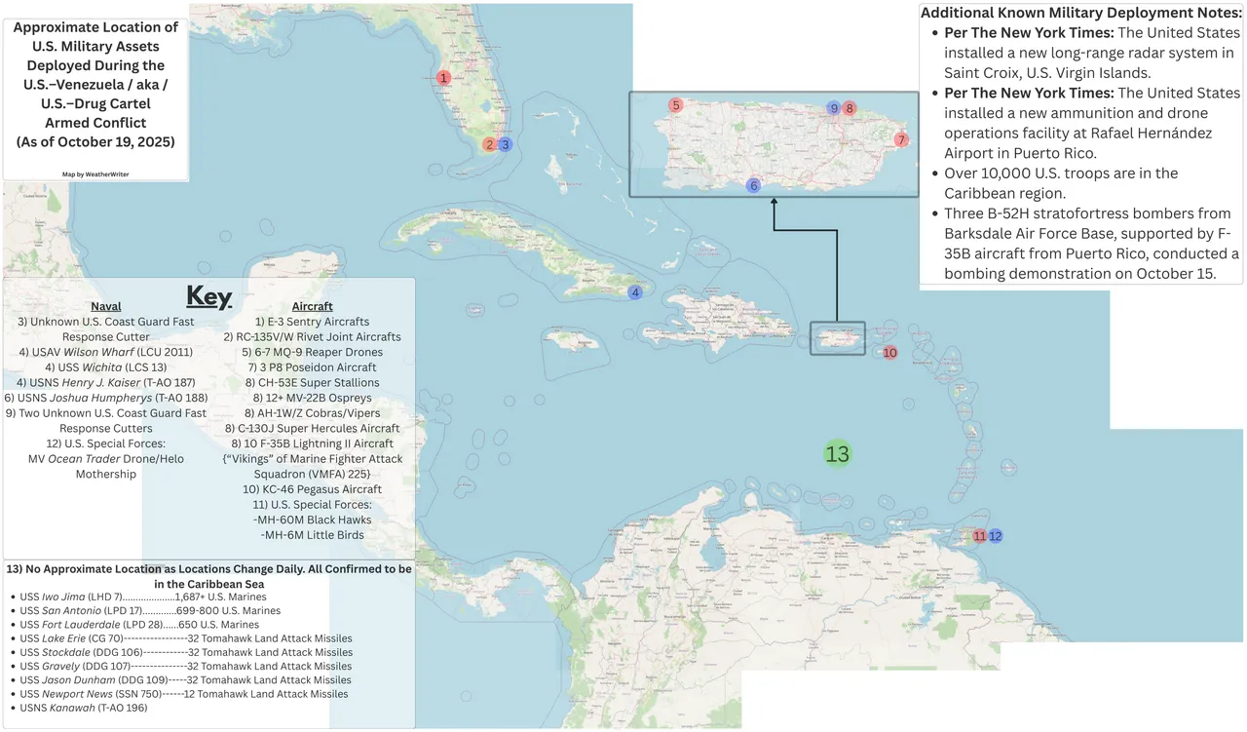Click '9) Two Unknown U.S. Coast Guard' entry
The width and height of the screenshot is (1247, 732).
[x=105, y=421]
